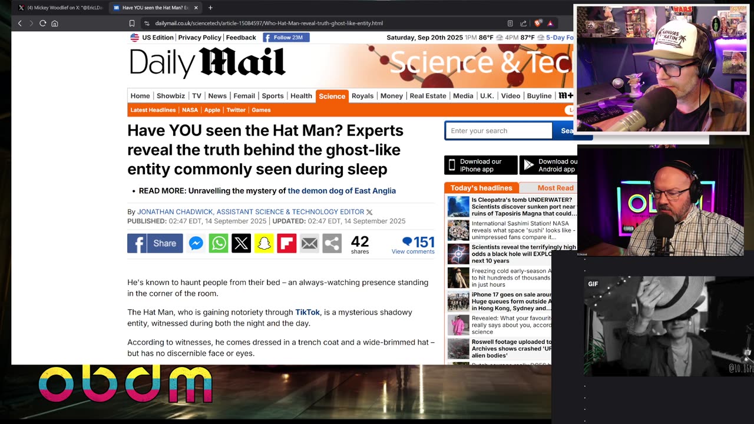Open the Showbiz nav tab
754x424 pixels.
pyautogui.click(x=171, y=95)
